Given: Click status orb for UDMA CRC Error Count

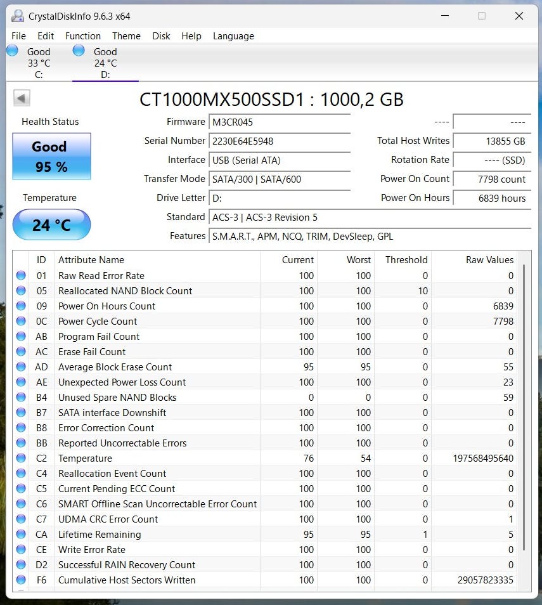Looking at the screenshot, I should (21, 519).
